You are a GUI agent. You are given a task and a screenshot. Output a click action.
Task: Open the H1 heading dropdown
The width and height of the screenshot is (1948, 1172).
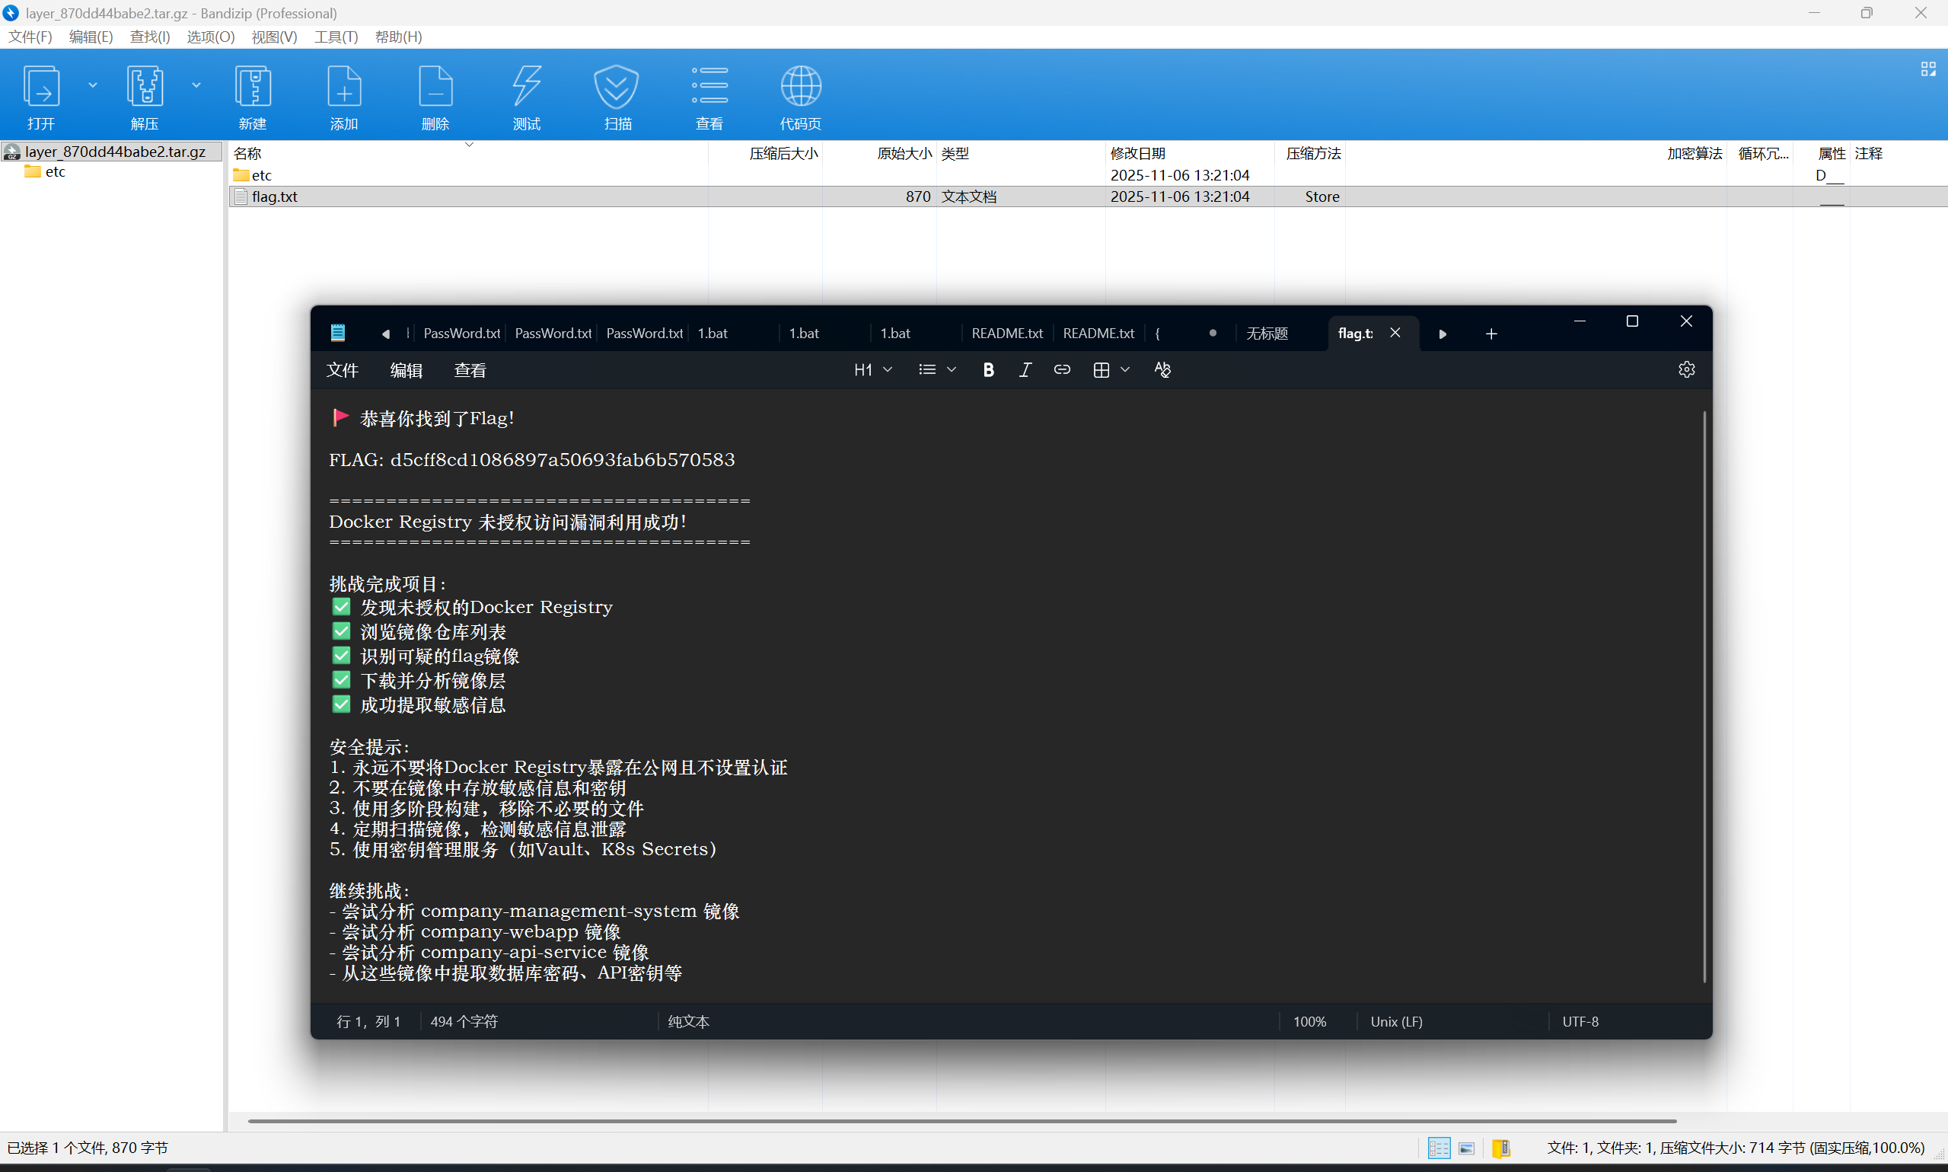(x=872, y=369)
